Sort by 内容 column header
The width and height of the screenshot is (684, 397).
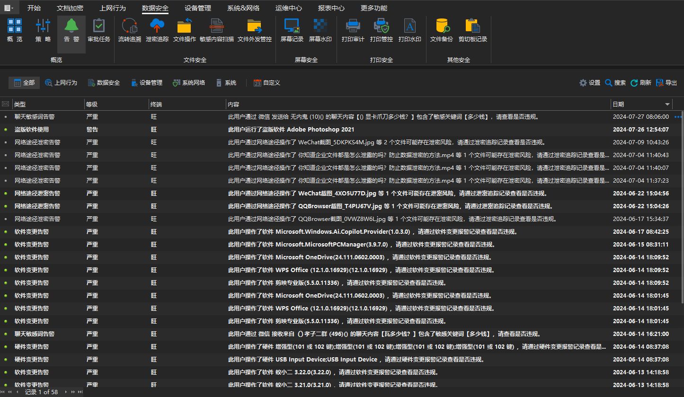(418, 104)
